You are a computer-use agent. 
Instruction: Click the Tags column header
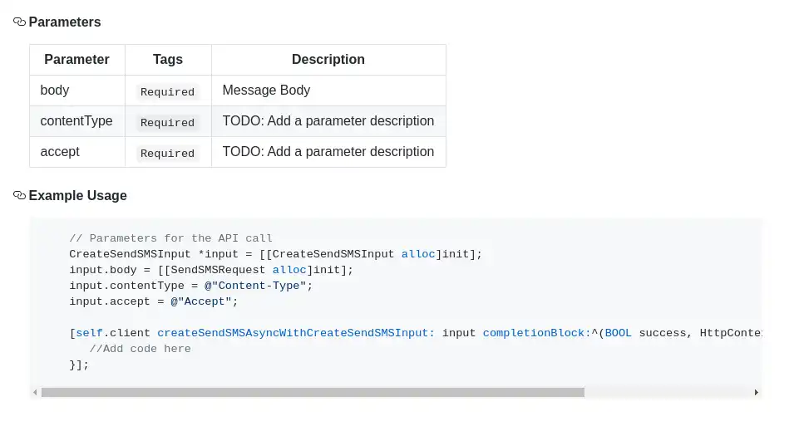click(x=168, y=60)
